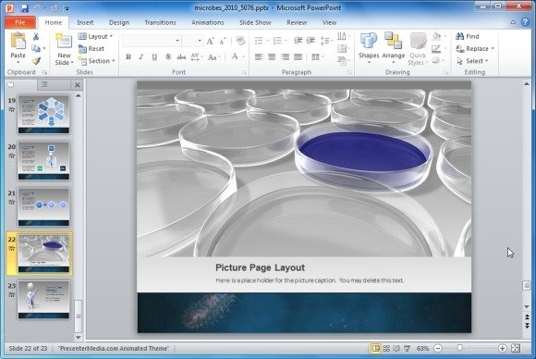Open the Layout dropdown

coord(96,36)
